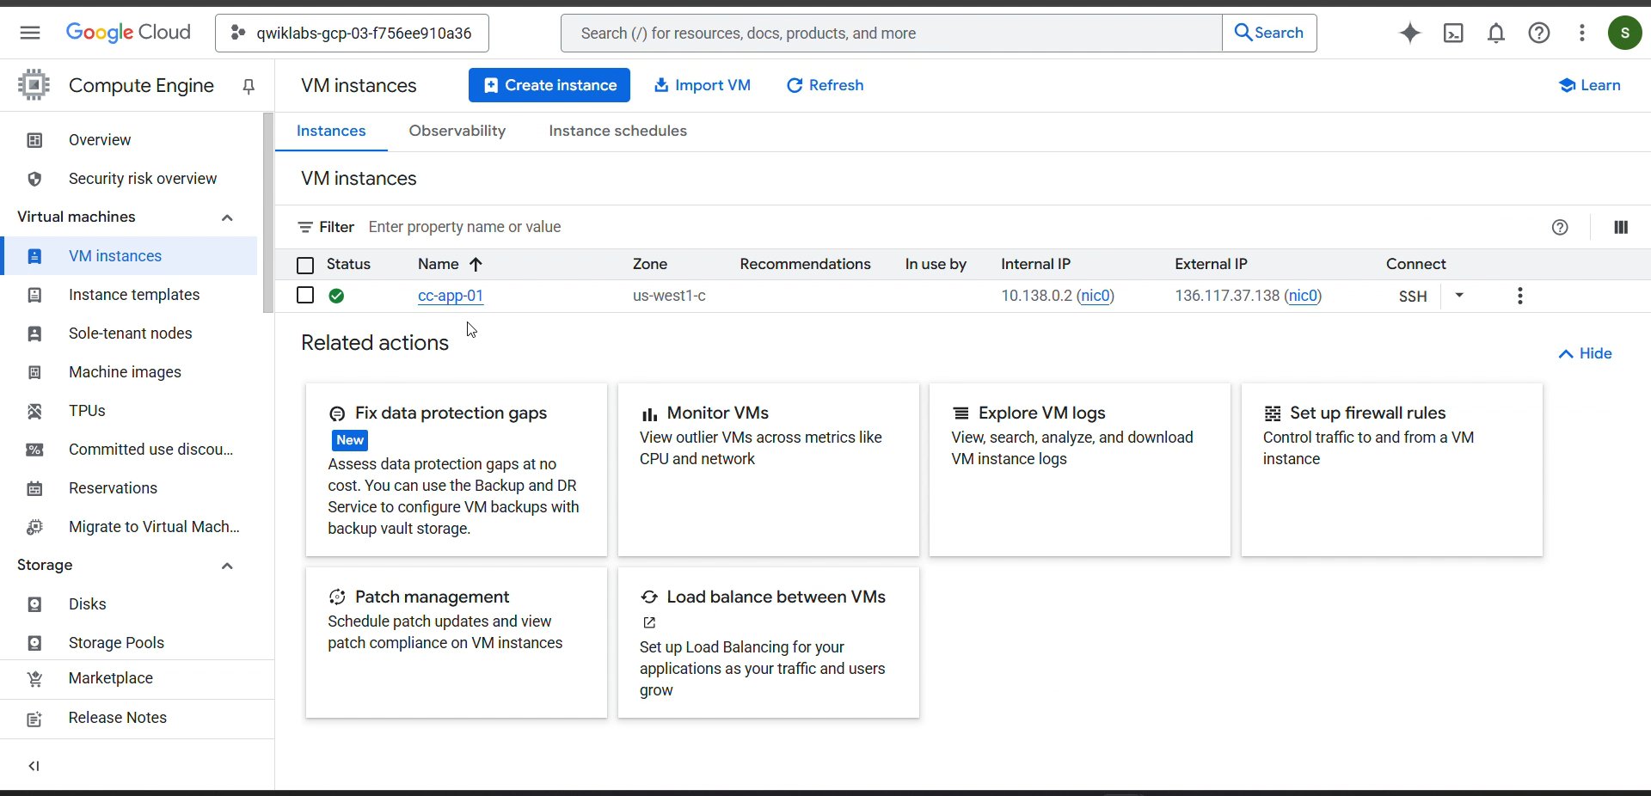Image resolution: width=1651 pixels, height=796 pixels.
Task: Open the Monitor VMs card
Action: coord(769,470)
